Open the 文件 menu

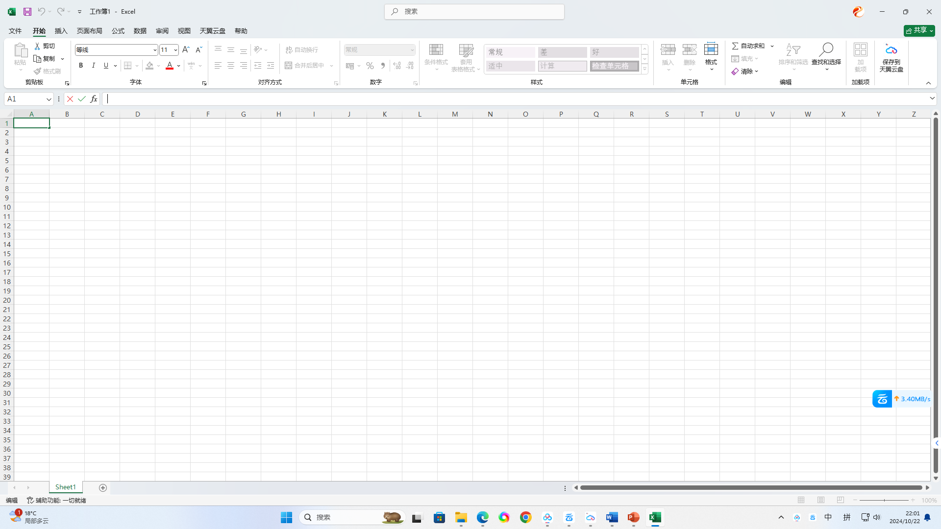[14, 30]
